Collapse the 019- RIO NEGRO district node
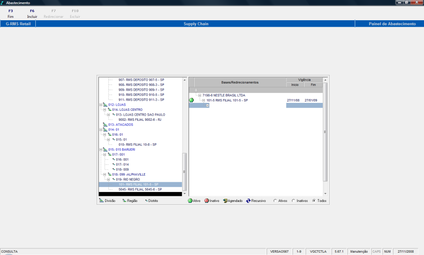This screenshot has height=255, width=424. (x=108, y=179)
